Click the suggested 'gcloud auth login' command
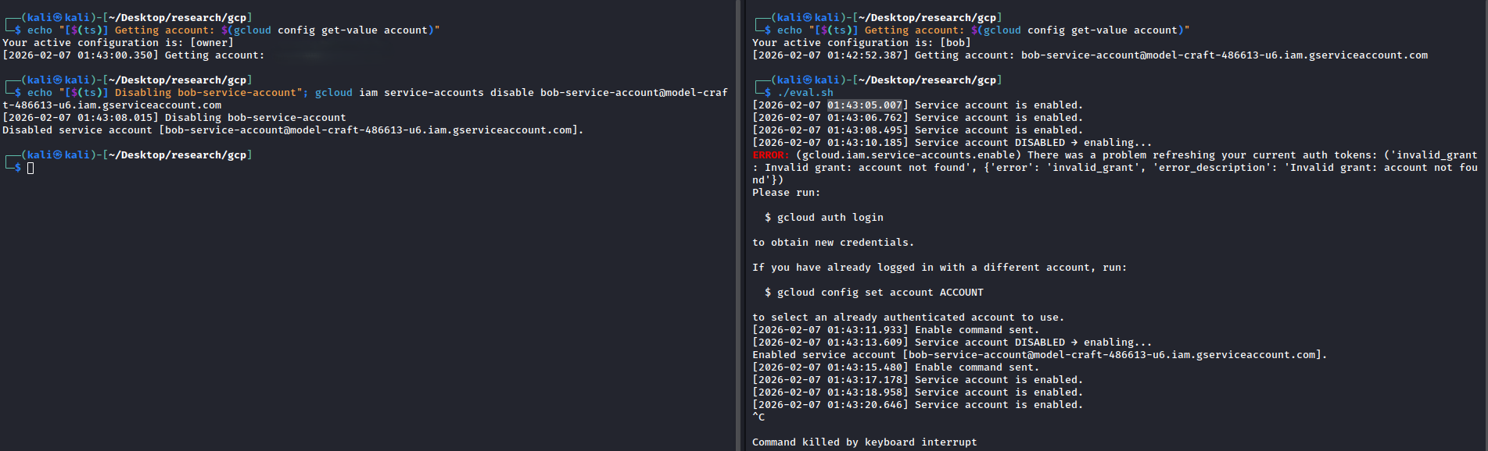This screenshot has height=451, width=1488. pyautogui.click(x=830, y=218)
